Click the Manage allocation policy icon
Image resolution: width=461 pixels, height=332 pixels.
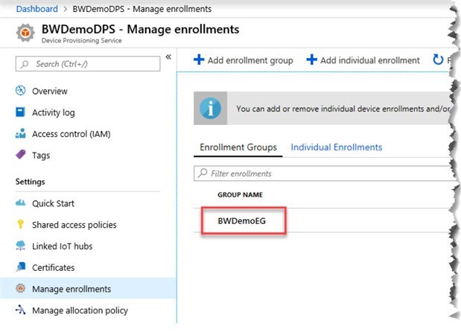tap(21, 310)
